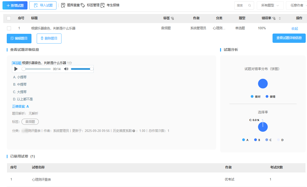Click the 单选题 cell in row 1
The width and height of the screenshot is (307, 187).
point(240,28)
